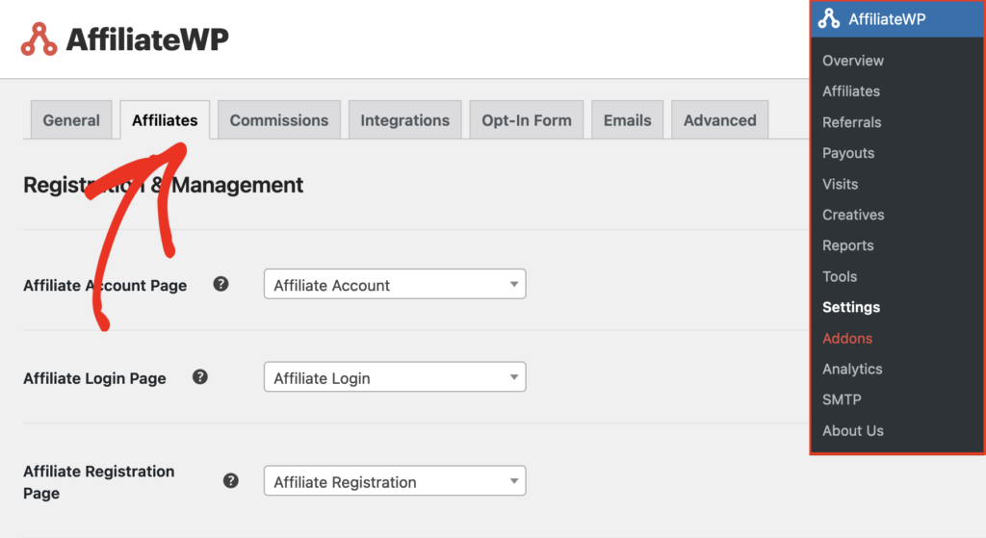Viewport: 986px width, 538px height.
Task: Open the red Addons menu link
Action: tap(847, 338)
